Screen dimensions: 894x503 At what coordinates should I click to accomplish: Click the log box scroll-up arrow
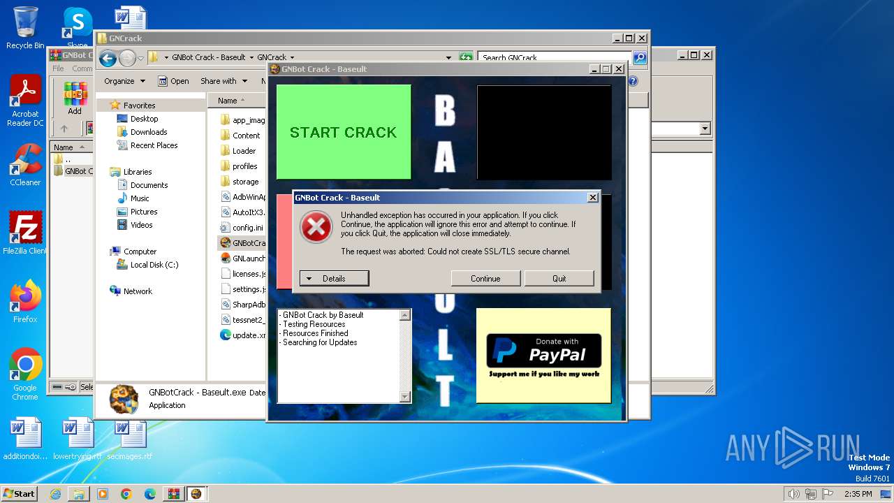405,315
